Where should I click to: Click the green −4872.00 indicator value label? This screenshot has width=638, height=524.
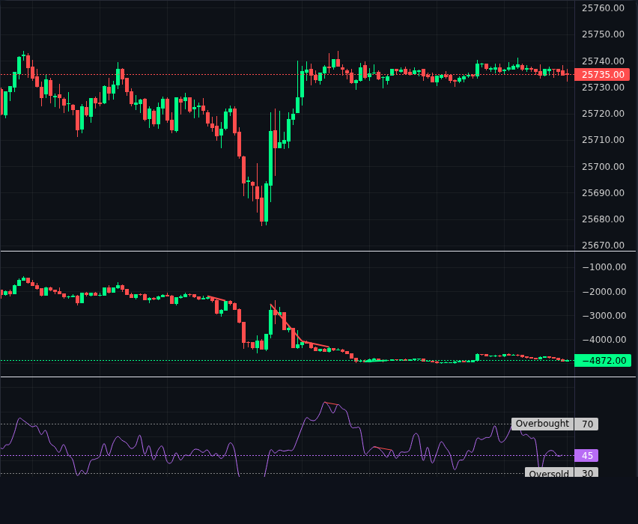click(x=603, y=360)
